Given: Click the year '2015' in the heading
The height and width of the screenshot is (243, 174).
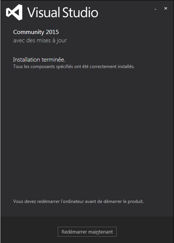Looking at the screenshot, I should [x=52, y=32].
